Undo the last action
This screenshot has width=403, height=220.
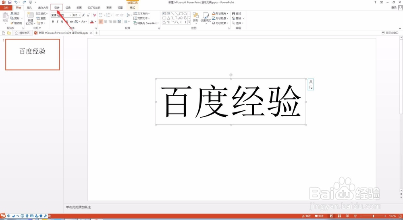pos(16,2)
